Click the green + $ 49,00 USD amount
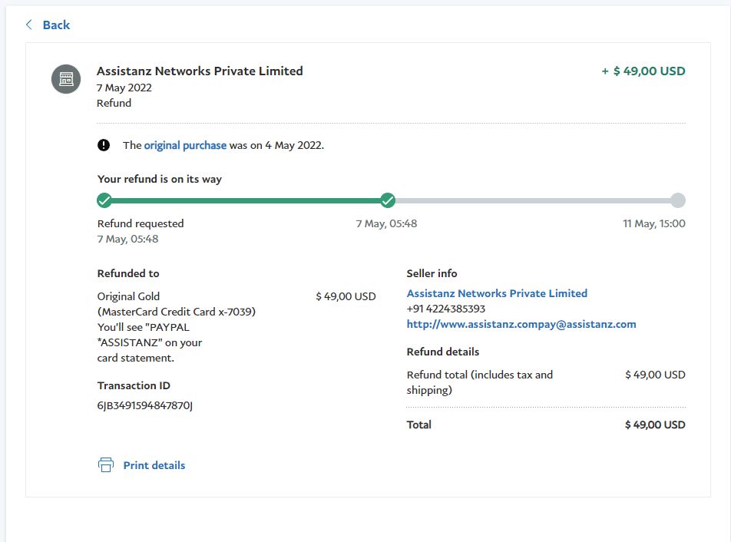Image resolution: width=731 pixels, height=542 pixels. point(643,71)
